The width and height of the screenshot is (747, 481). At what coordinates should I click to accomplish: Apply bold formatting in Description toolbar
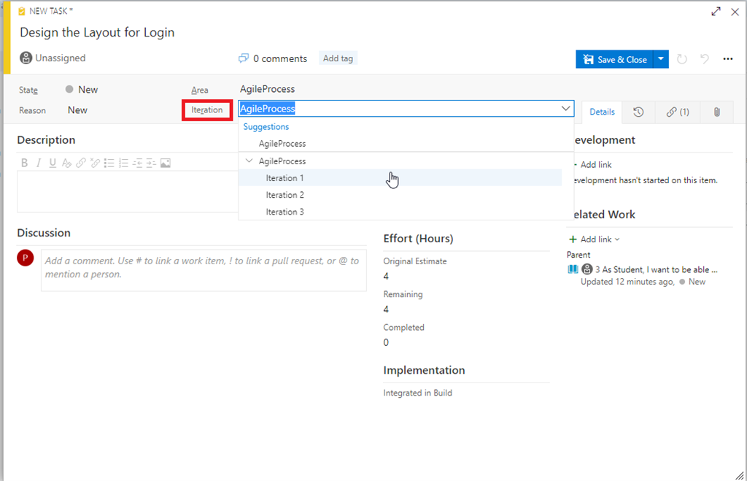(x=24, y=163)
